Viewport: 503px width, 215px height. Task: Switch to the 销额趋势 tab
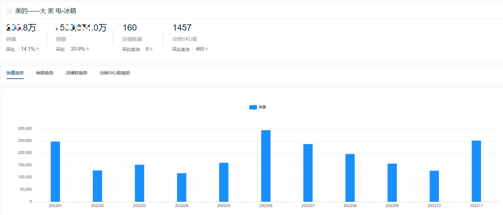tap(45, 73)
